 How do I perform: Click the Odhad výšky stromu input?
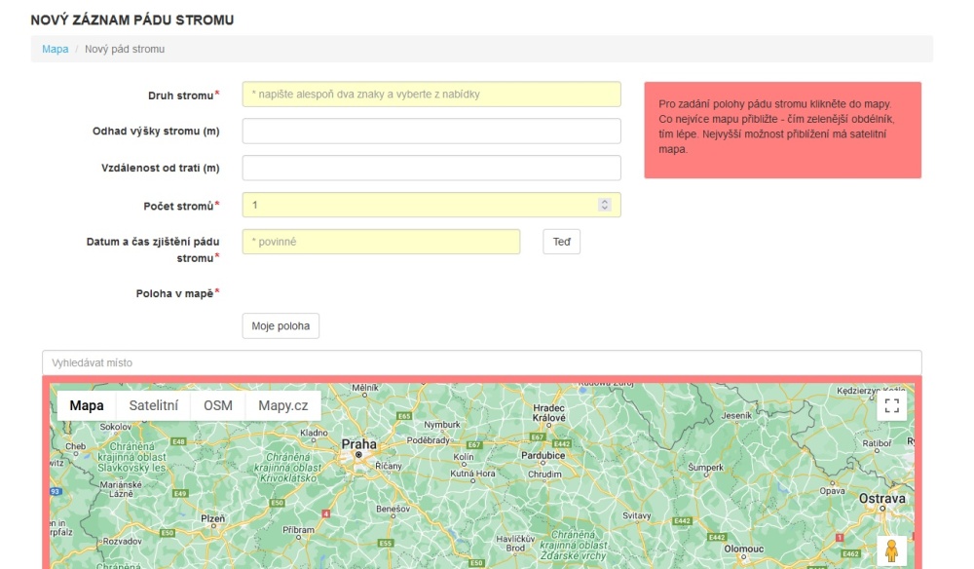point(431,132)
